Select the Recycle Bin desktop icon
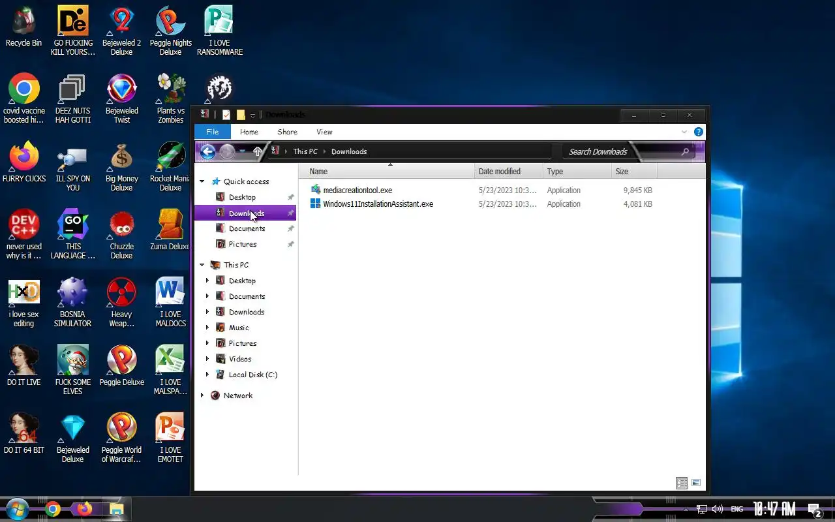The width and height of the screenshot is (835, 522). (x=23, y=27)
